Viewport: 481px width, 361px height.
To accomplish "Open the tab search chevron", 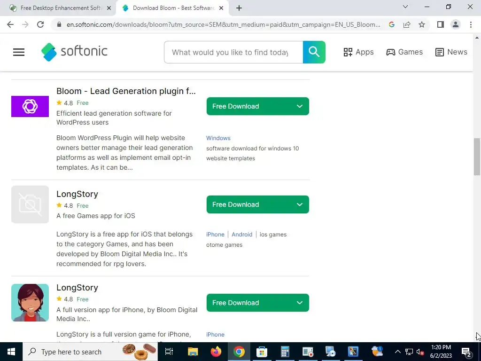I will tap(405, 7).
